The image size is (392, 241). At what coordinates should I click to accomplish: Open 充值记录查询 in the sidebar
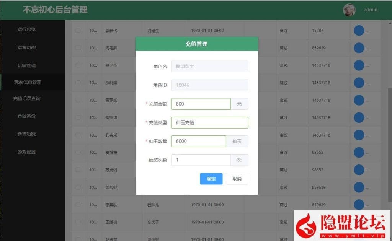(26, 98)
